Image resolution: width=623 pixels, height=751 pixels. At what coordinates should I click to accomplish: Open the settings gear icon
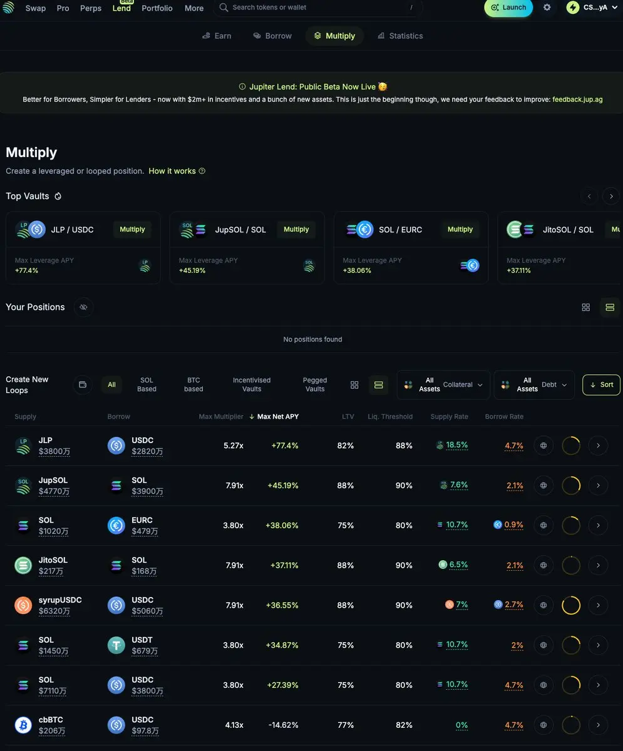(547, 8)
